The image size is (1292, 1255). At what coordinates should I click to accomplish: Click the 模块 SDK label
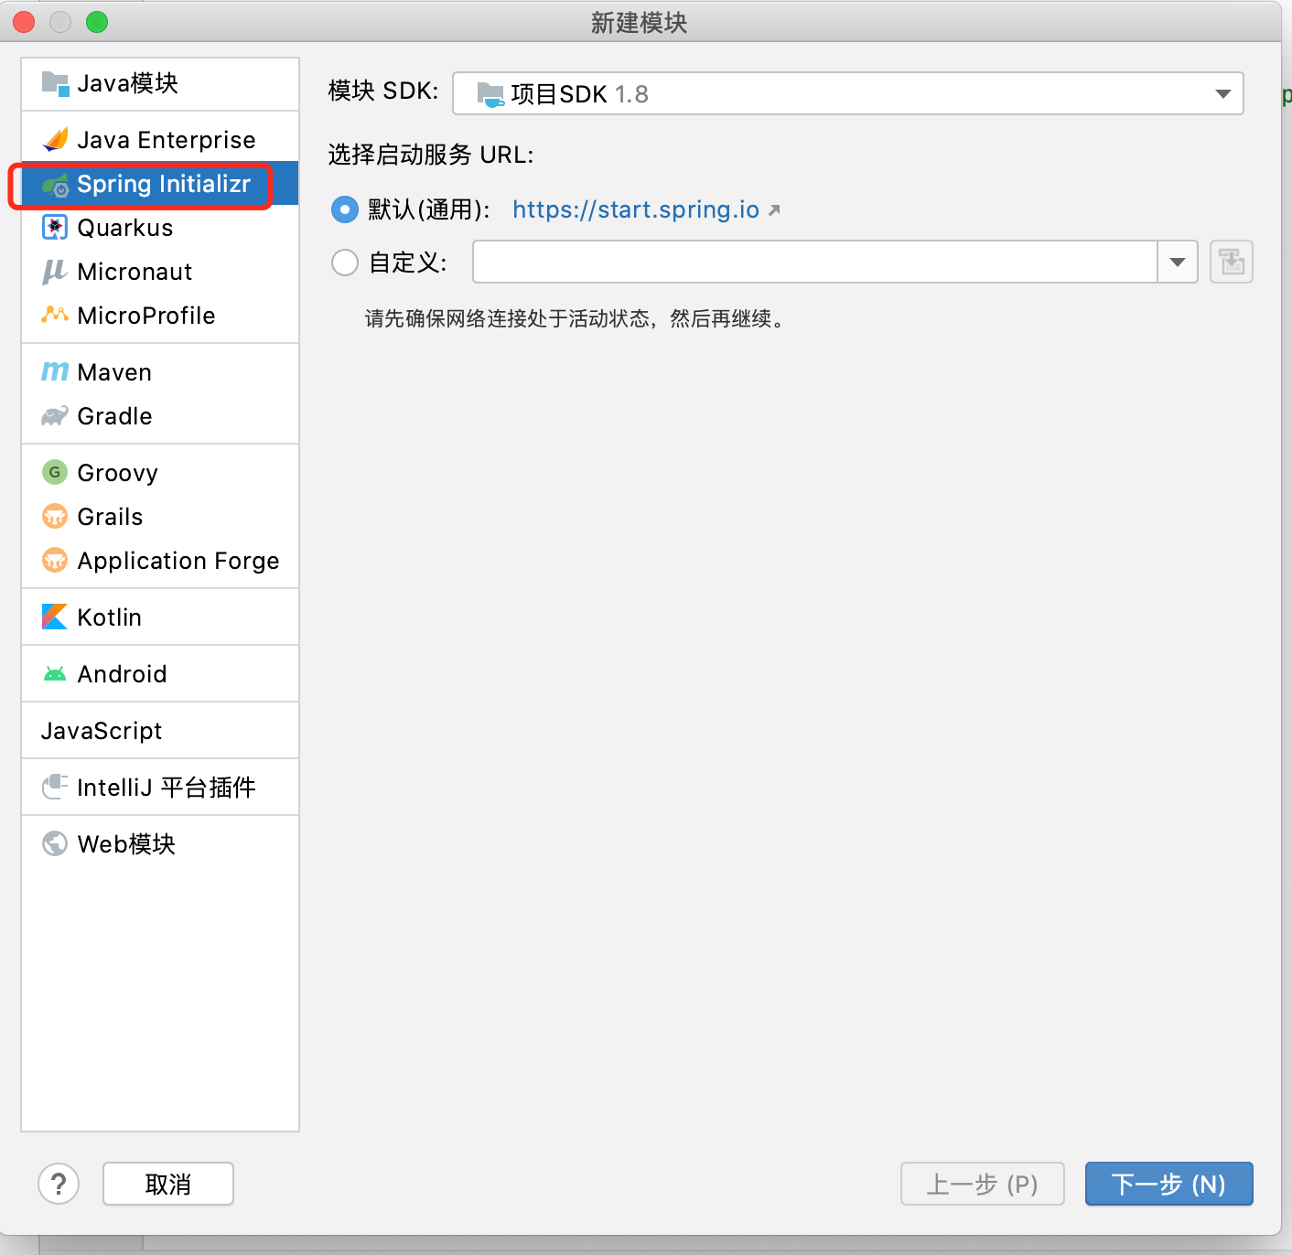(383, 91)
